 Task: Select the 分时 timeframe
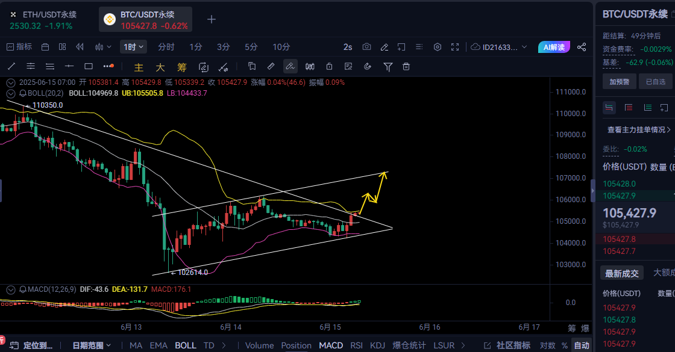[166, 47]
